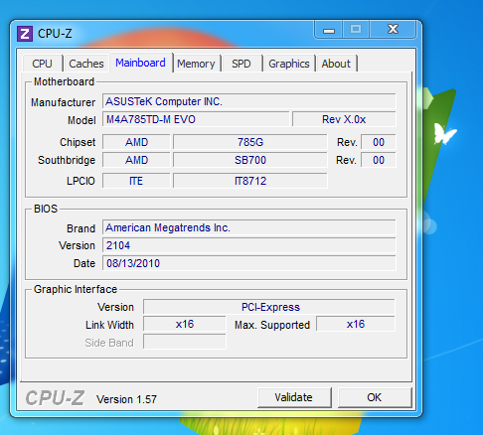Click the LPCIO label
The height and width of the screenshot is (435, 483).
pos(80,181)
